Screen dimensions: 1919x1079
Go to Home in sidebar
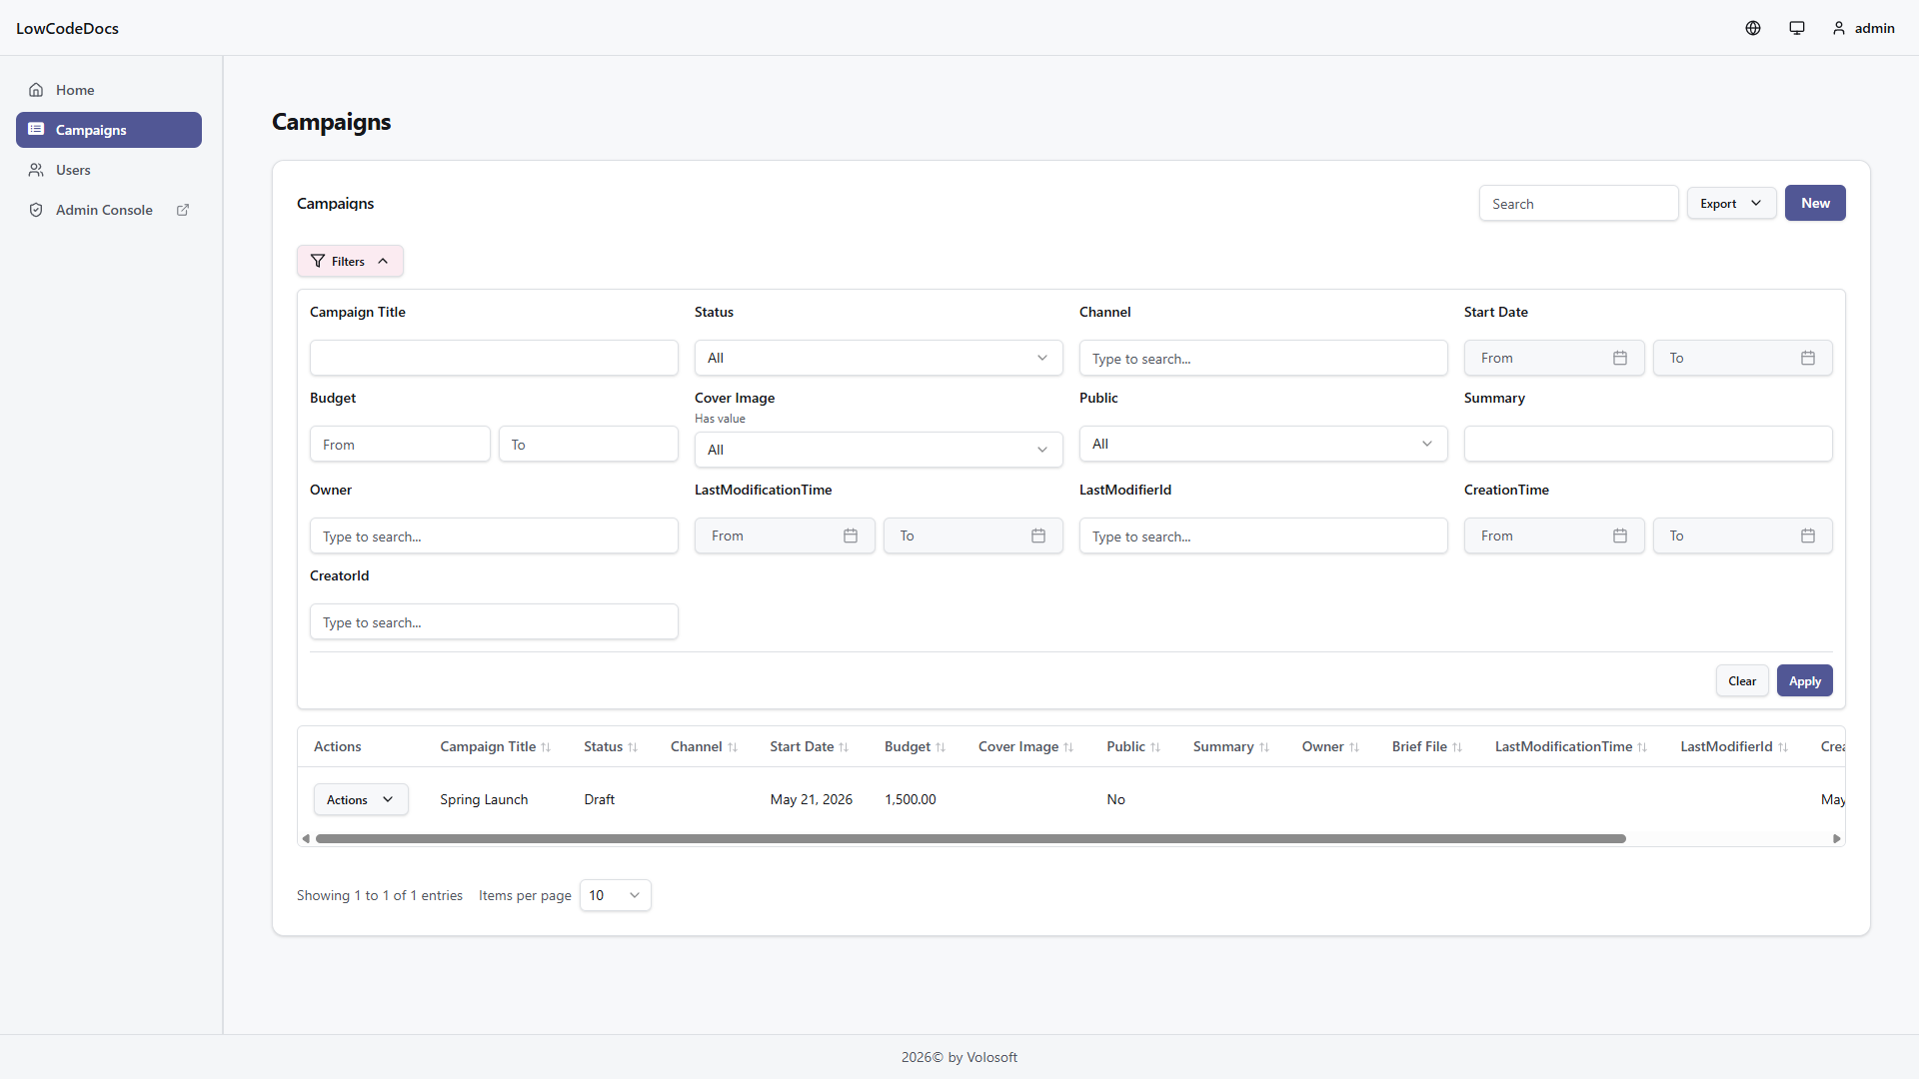pyautogui.click(x=109, y=90)
